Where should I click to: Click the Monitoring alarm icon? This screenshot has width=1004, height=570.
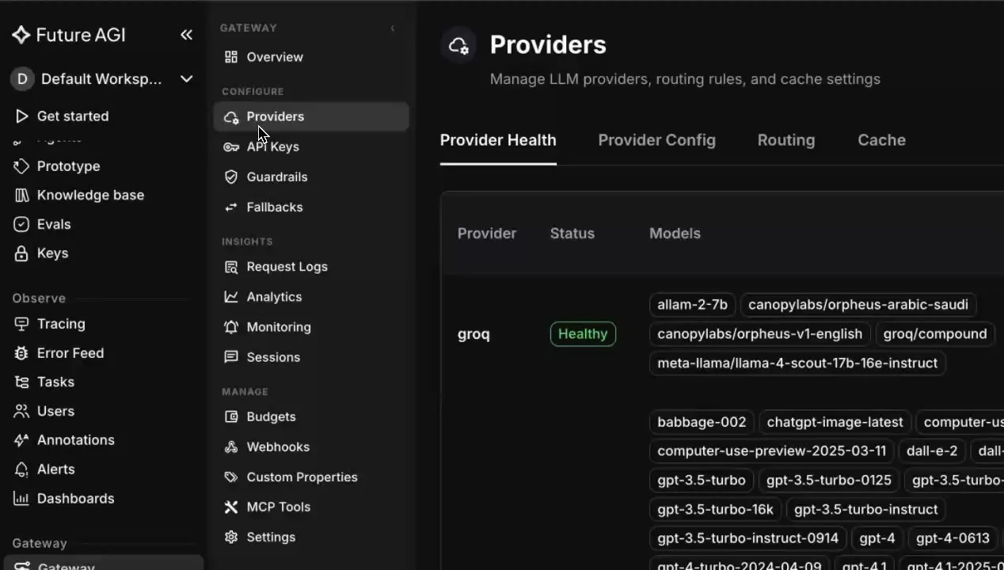click(231, 327)
